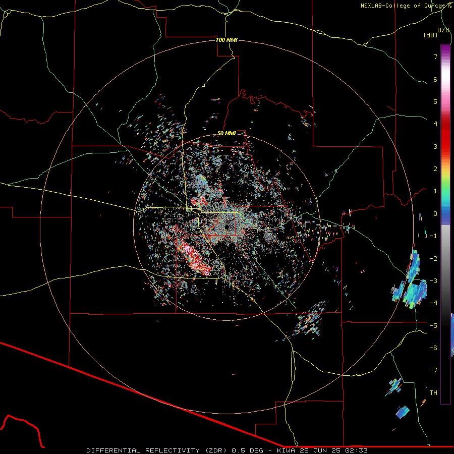Click the 5 value on the scale
The image size is (454, 454).
pos(435,101)
